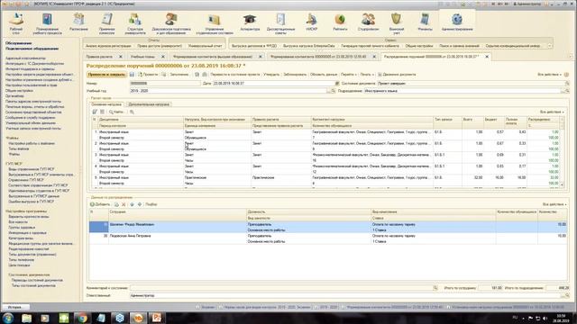Click the cancel search magnifier icon
The width and height of the screenshot is (577, 324).
click(132, 112)
